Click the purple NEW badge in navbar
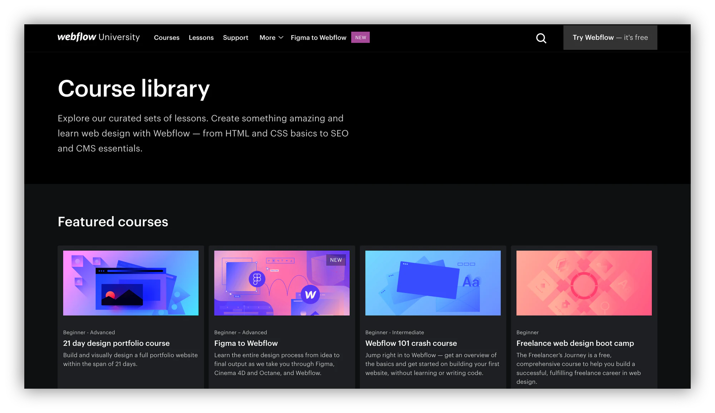 pos(360,37)
